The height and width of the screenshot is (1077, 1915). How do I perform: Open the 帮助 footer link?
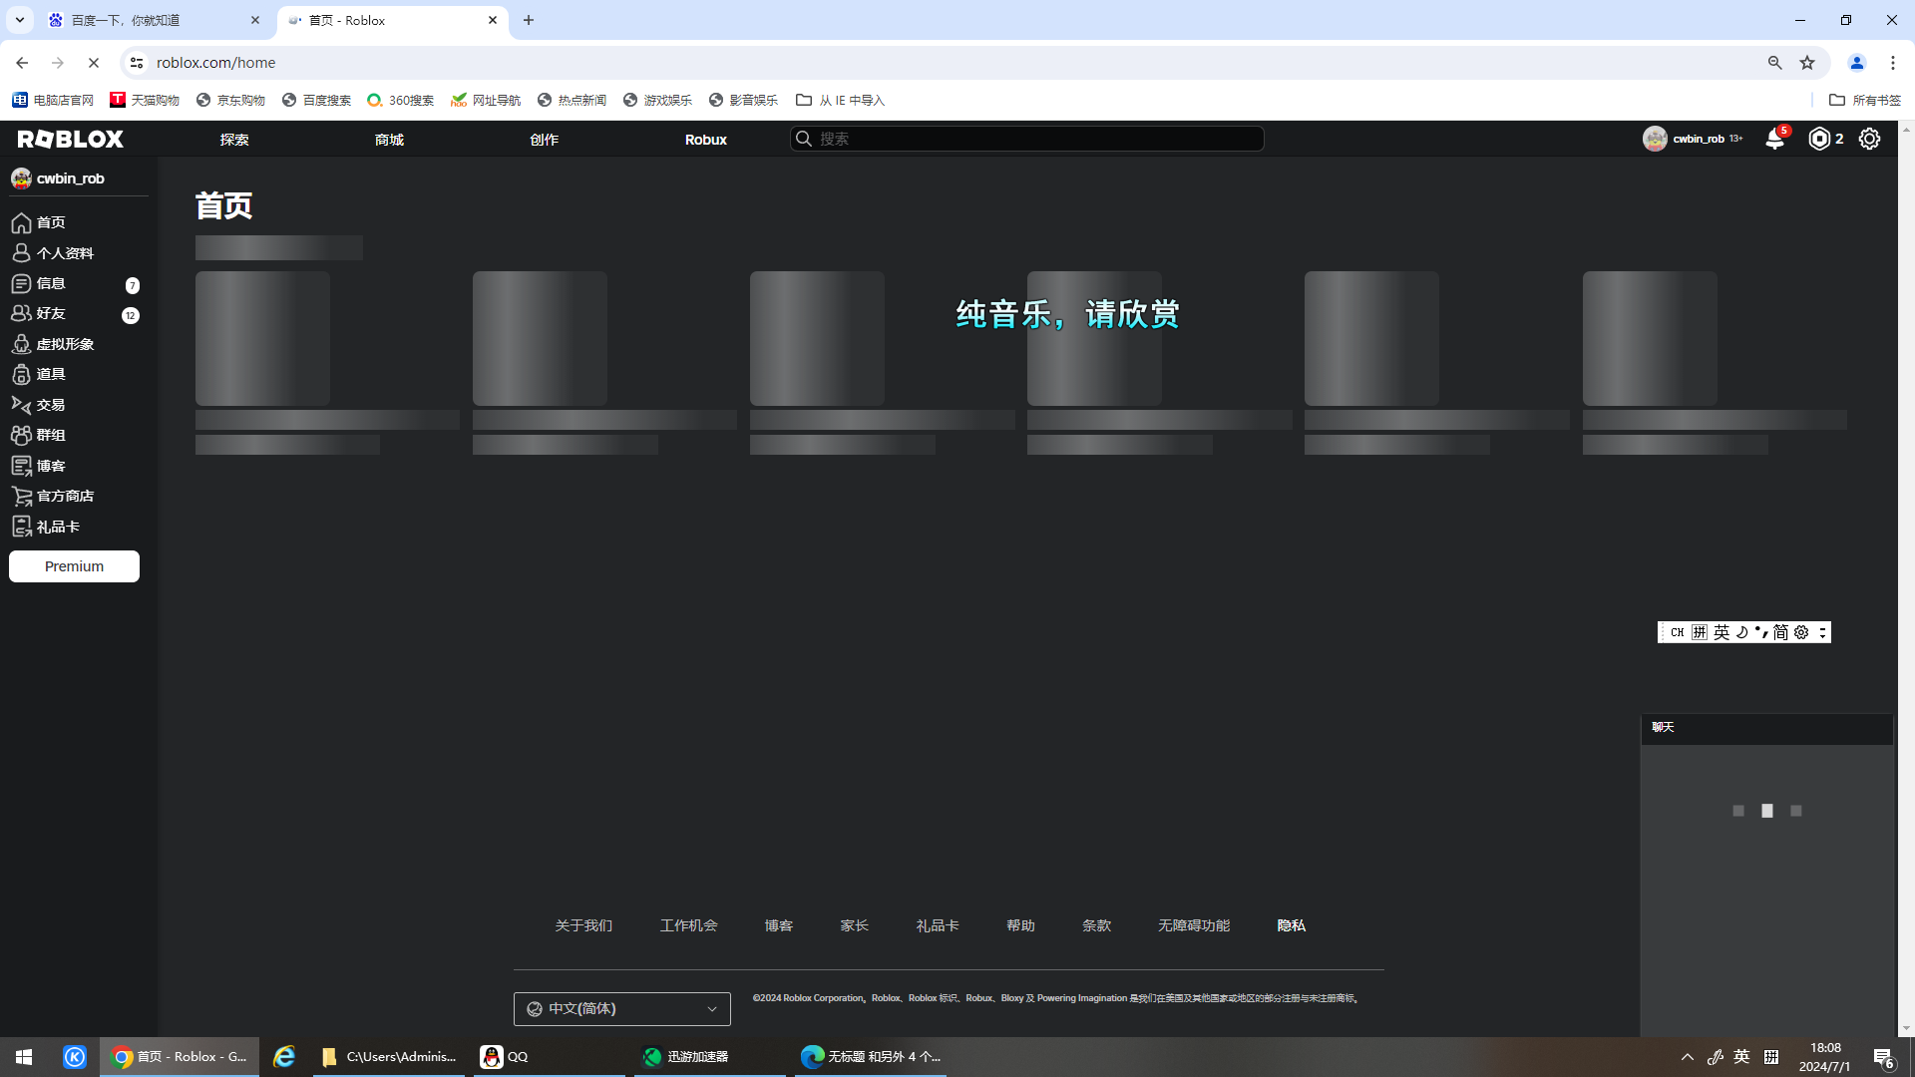click(1020, 925)
